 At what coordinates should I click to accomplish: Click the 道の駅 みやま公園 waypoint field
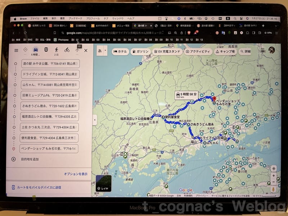[50, 64]
